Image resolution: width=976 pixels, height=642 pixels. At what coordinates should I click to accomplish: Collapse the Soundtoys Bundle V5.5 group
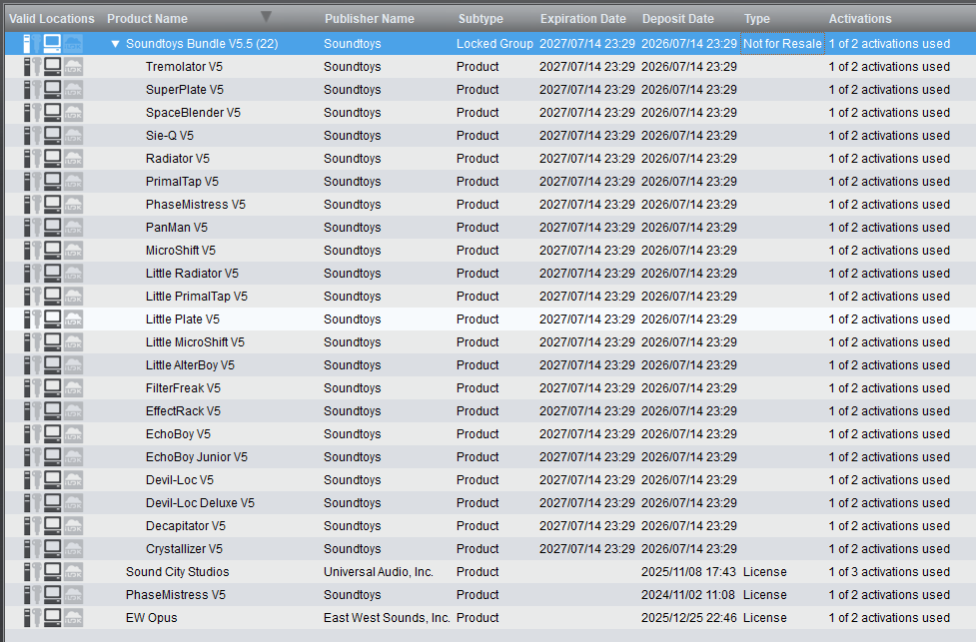click(115, 44)
